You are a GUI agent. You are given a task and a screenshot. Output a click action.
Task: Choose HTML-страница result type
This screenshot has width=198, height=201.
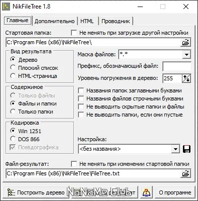[34, 76]
